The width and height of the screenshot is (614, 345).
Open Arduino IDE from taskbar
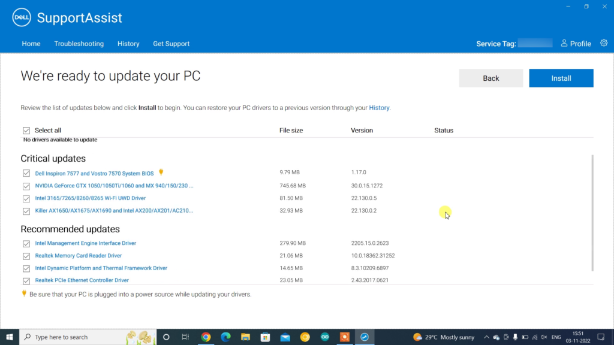click(x=325, y=337)
